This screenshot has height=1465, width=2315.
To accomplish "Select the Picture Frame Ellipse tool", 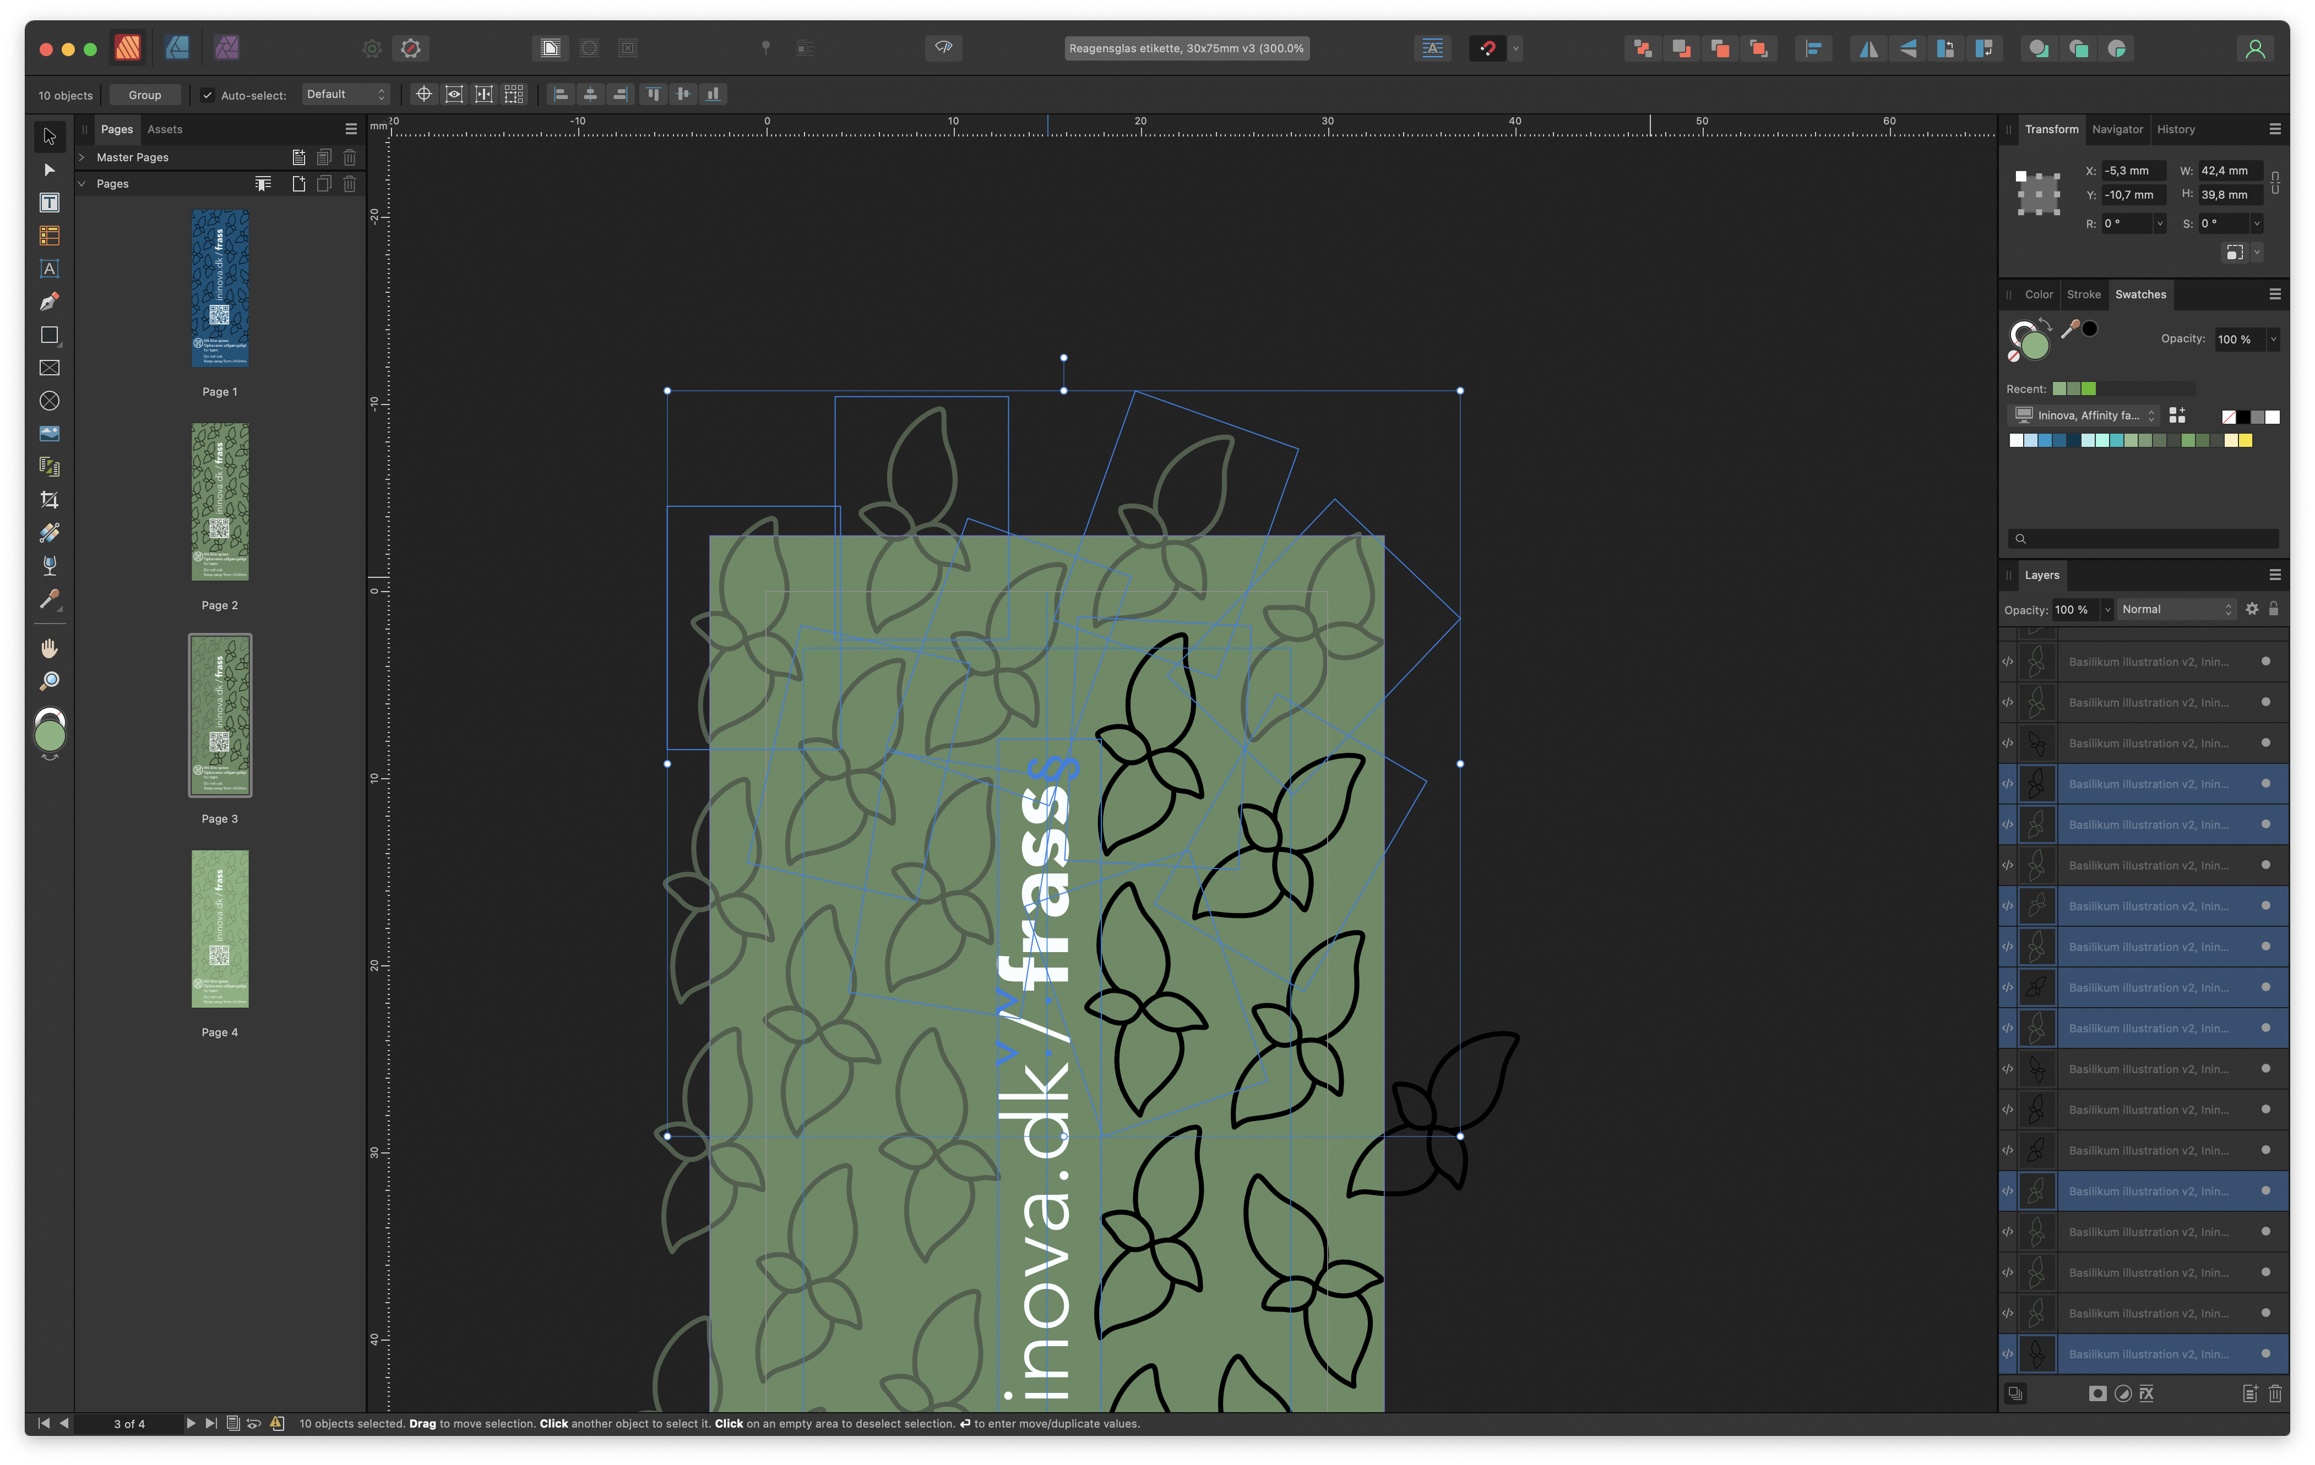I will pos(49,401).
